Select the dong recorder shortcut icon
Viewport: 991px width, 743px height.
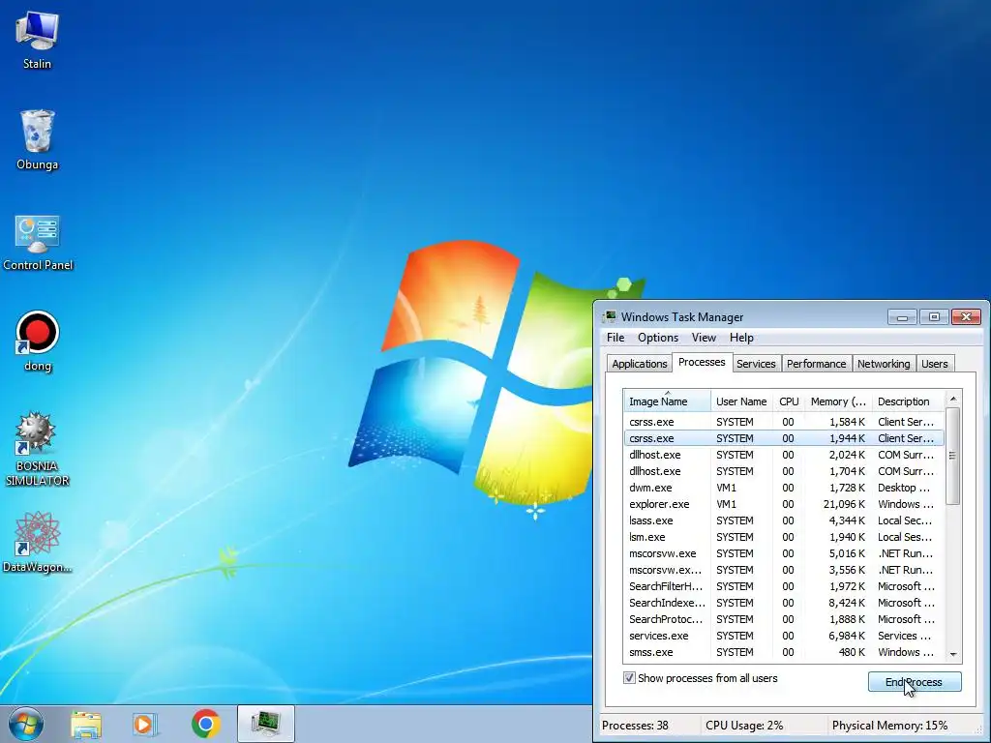click(x=38, y=342)
